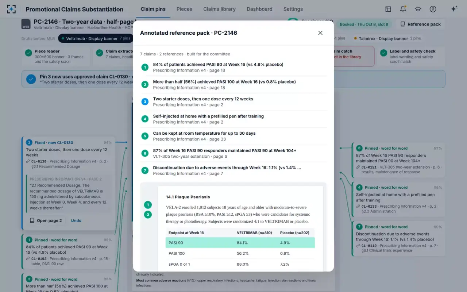467x292 pixels.
Task: Switch to the Pieces tab
Action: click(184, 9)
